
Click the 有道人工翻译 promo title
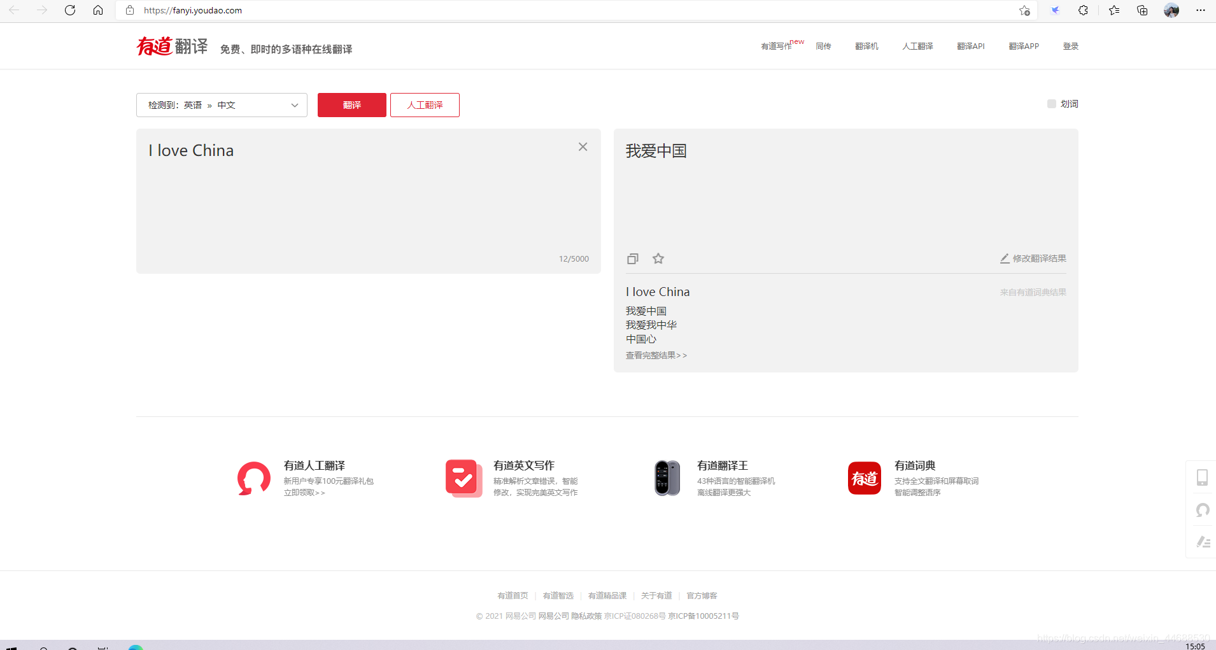coord(315,465)
